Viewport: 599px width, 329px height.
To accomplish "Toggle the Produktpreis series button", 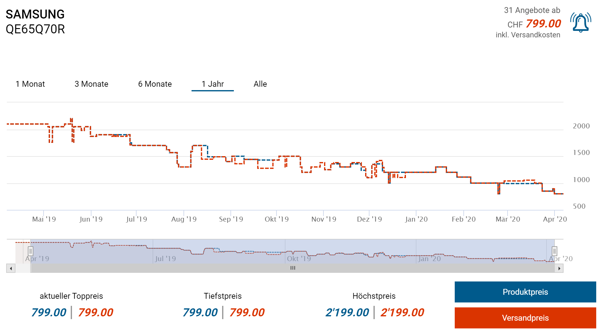I will pyautogui.click(x=525, y=292).
